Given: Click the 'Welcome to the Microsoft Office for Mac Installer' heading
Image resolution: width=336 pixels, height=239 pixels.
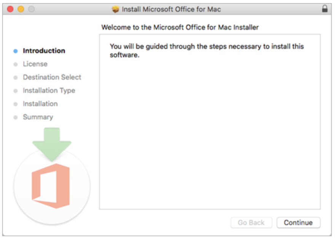Looking at the screenshot, I should coord(180,27).
